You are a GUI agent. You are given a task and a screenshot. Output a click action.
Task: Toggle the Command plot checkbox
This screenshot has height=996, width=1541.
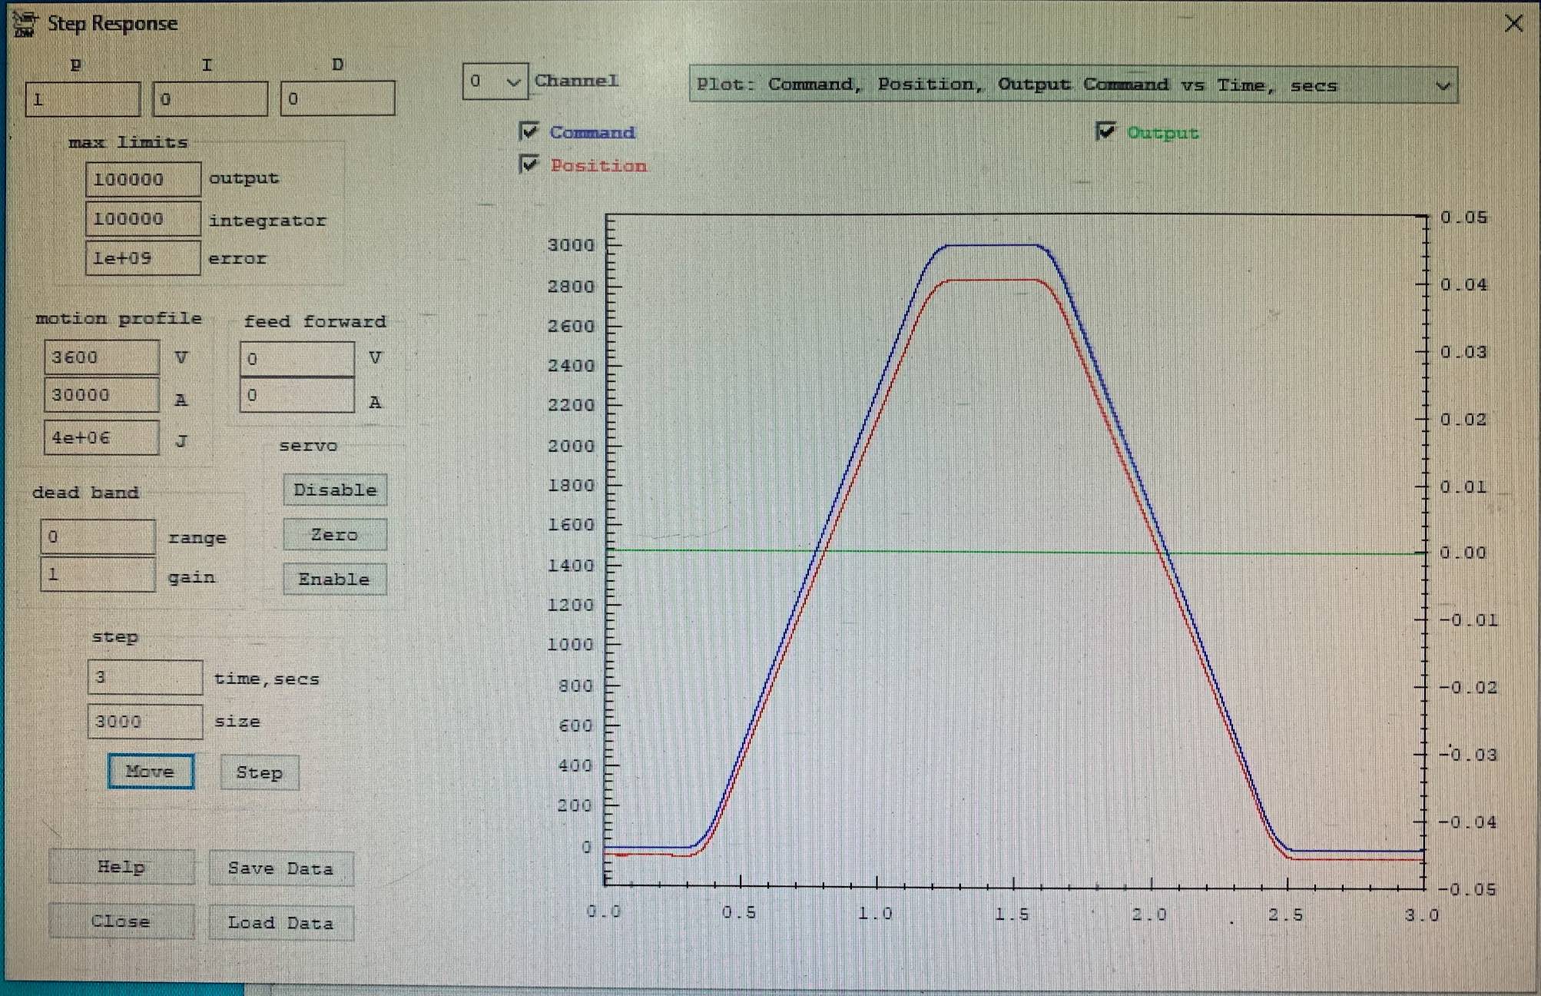tap(529, 131)
